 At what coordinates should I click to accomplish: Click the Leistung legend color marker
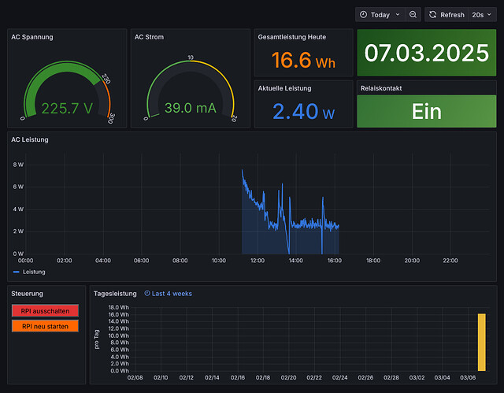tap(16, 272)
